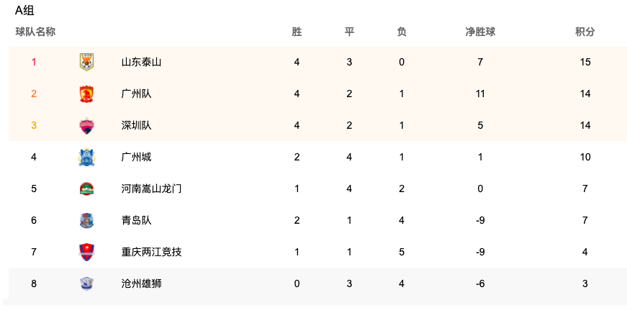Viewport: 627px width, 313px height.
Task: Click the 深圳队 pink team badge
Action: point(86,125)
